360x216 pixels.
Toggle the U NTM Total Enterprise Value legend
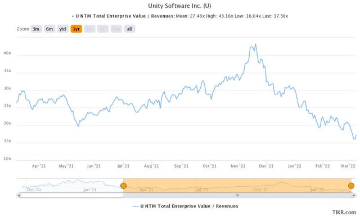[x=186, y=206]
